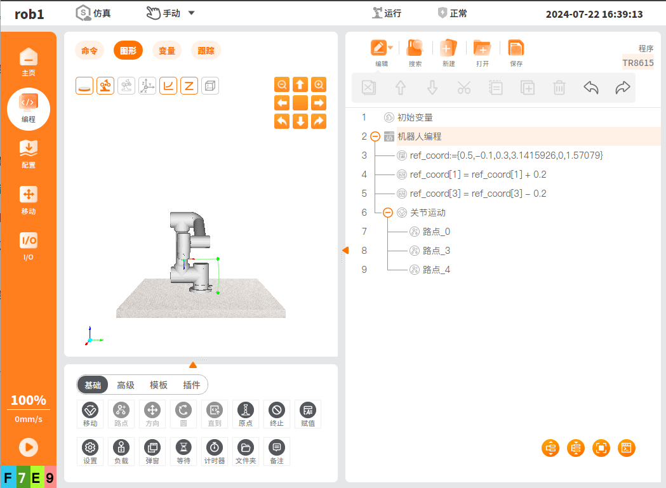Toggle the 3D cube view icon

210,86
